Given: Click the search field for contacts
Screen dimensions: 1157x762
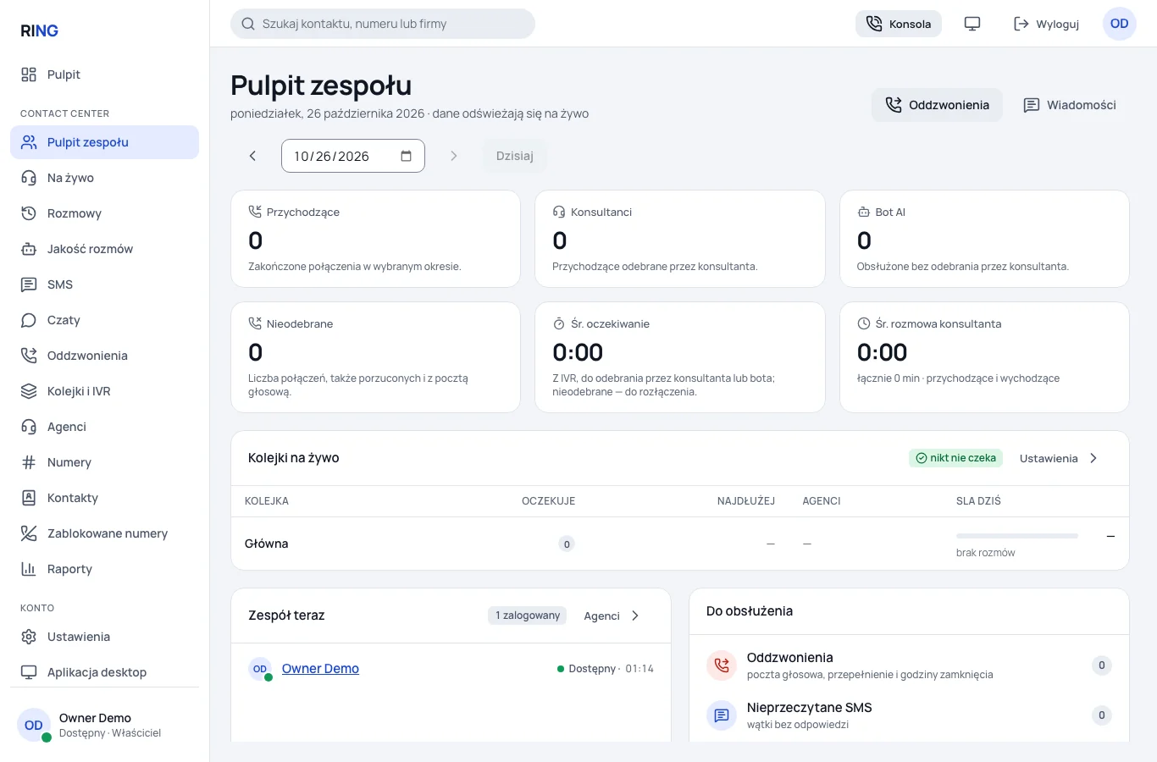Looking at the screenshot, I should click(x=383, y=24).
